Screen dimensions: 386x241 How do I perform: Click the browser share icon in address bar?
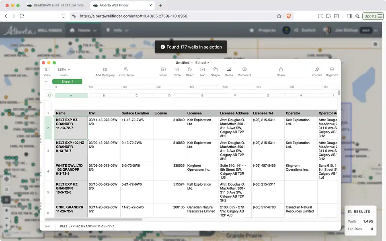tap(279, 16)
